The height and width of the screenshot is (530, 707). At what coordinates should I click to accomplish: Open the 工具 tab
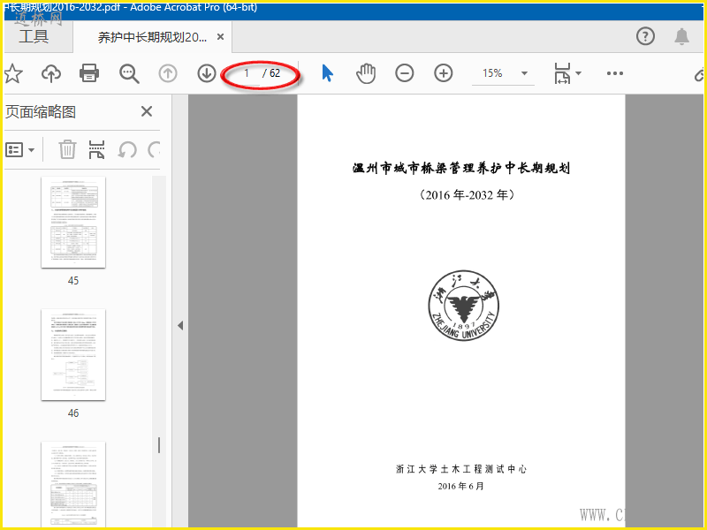[34, 36]
